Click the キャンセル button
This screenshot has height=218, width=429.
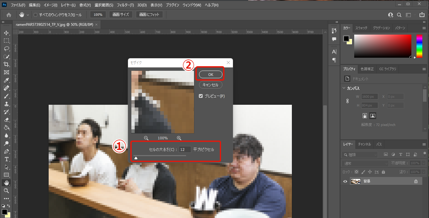coord(211,85)
